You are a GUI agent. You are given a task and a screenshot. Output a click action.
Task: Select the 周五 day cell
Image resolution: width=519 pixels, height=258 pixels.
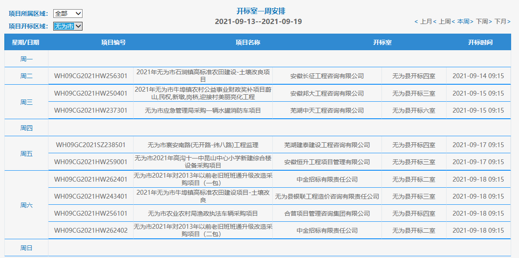(27, 154)
